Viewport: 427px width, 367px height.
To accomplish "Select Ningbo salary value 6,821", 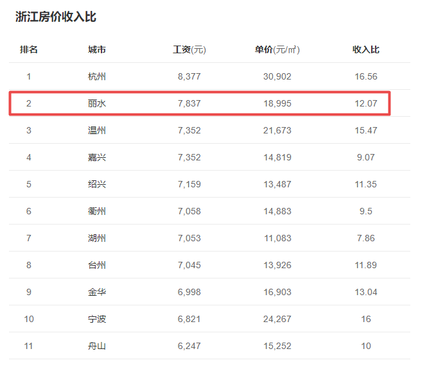I will [189, 319].
